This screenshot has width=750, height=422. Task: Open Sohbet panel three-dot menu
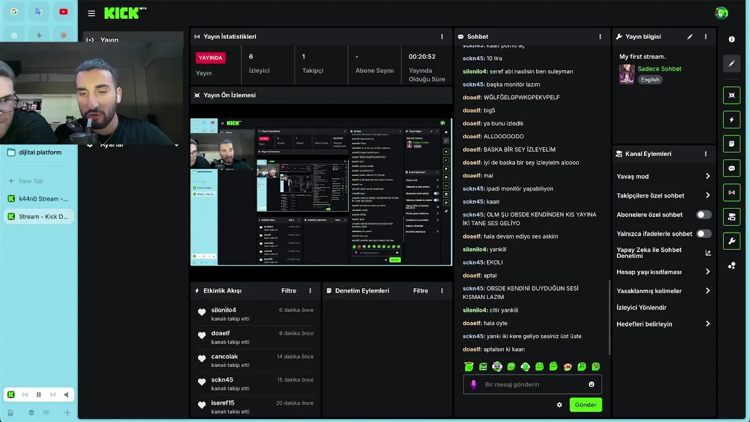tap(600, 36)
